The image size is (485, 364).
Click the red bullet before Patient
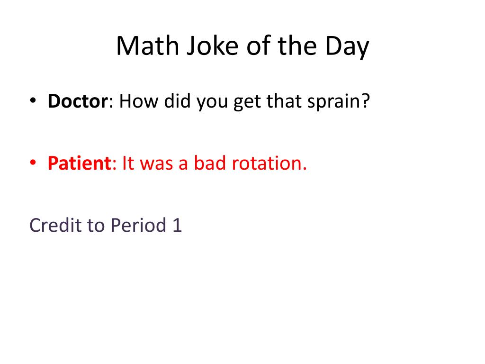33,162
